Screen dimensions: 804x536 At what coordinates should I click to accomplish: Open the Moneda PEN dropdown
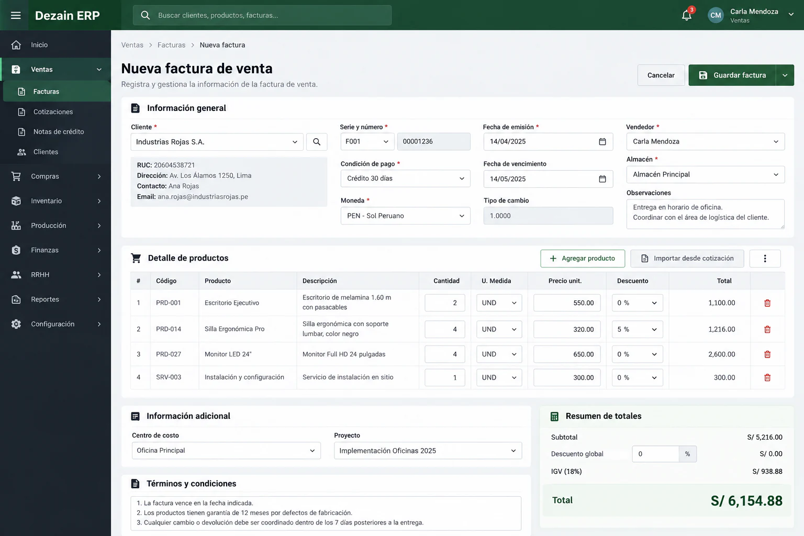(405, 216)
